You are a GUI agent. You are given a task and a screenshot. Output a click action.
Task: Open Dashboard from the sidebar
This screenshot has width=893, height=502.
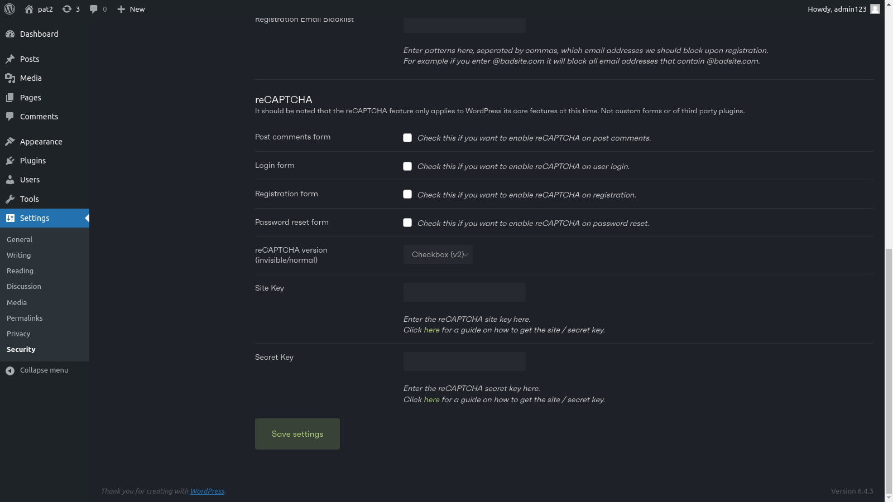[39, 34]
